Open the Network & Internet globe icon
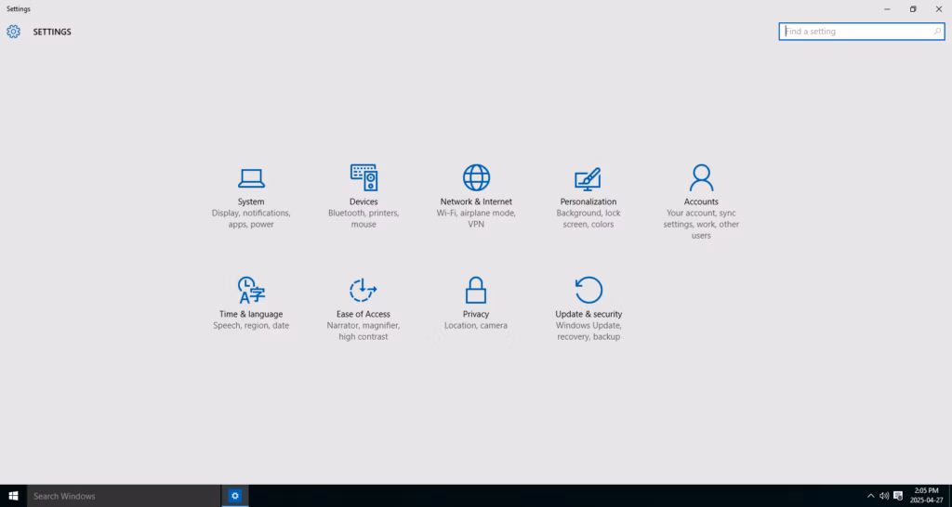This screenshot has width=952, height=507. pos(476,177)
